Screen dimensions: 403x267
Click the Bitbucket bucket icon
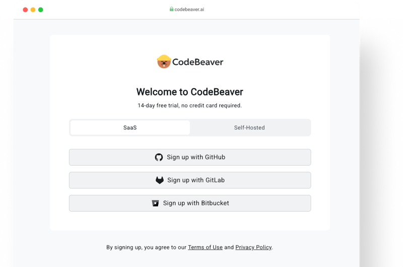(x=155, y=203)
